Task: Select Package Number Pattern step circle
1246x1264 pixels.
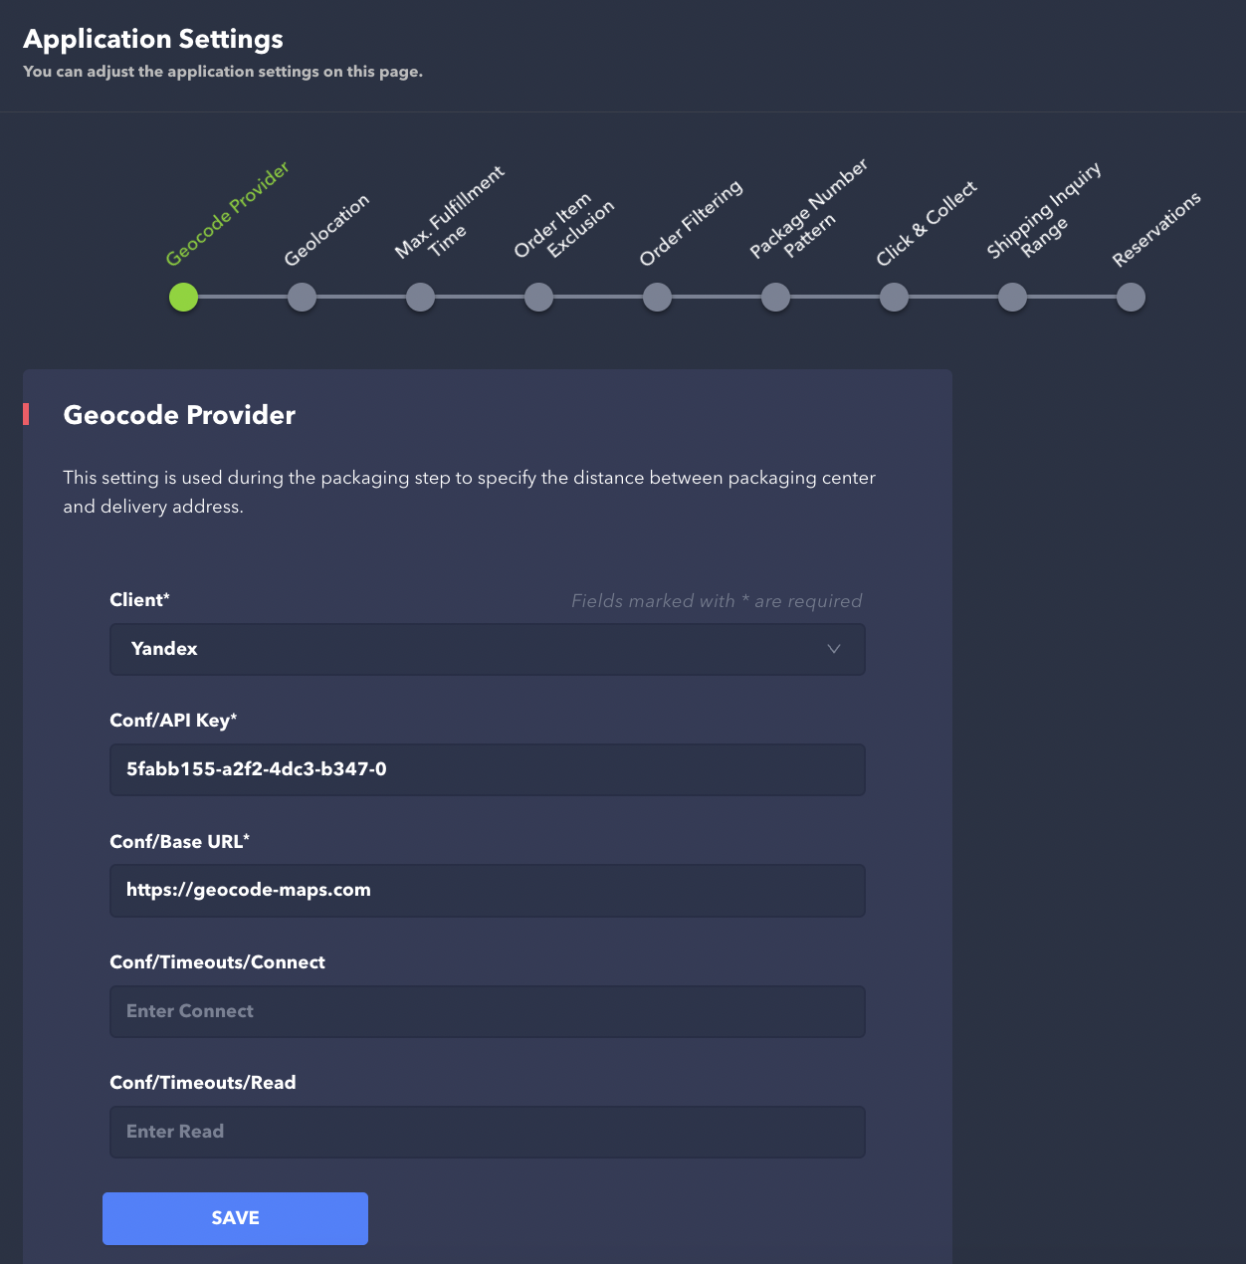Action: 775,297
